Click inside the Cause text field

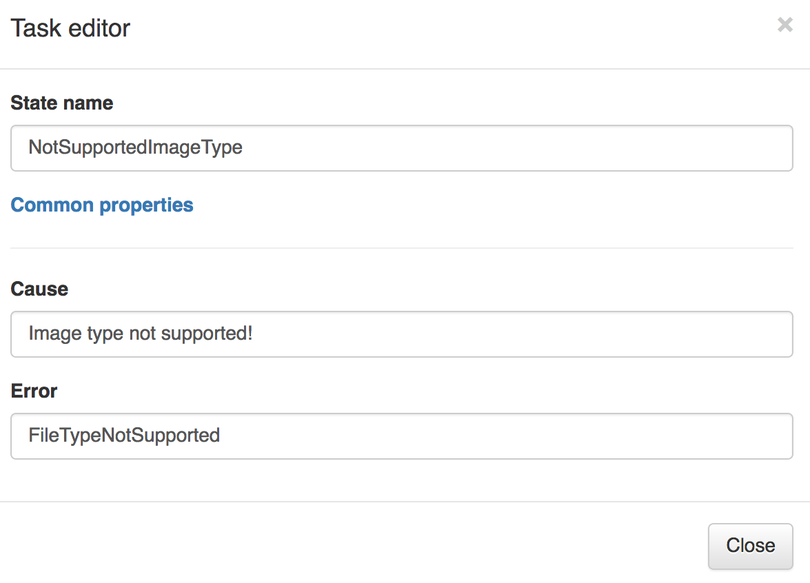(402, 334)
